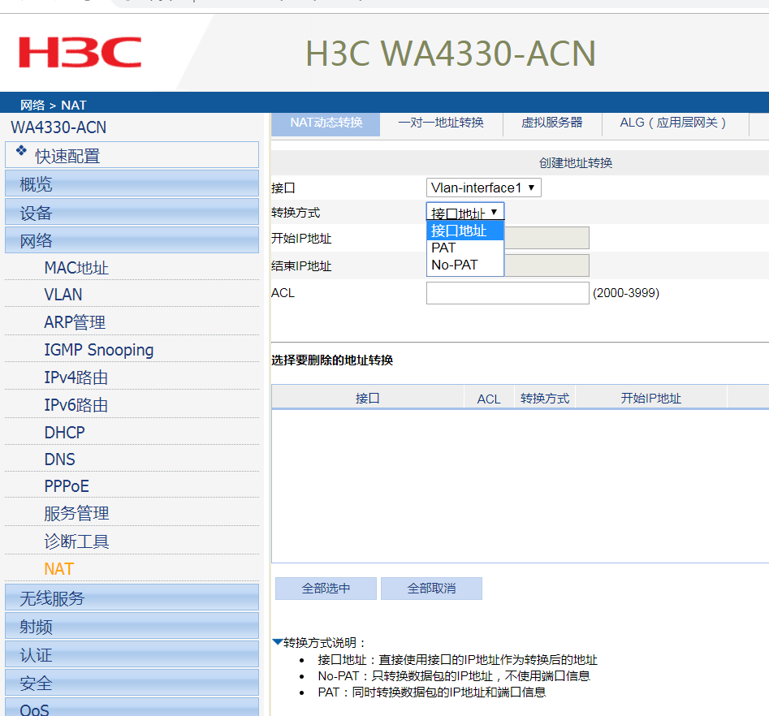Expand the 无线服务 menu section

(x=132, y=597)
